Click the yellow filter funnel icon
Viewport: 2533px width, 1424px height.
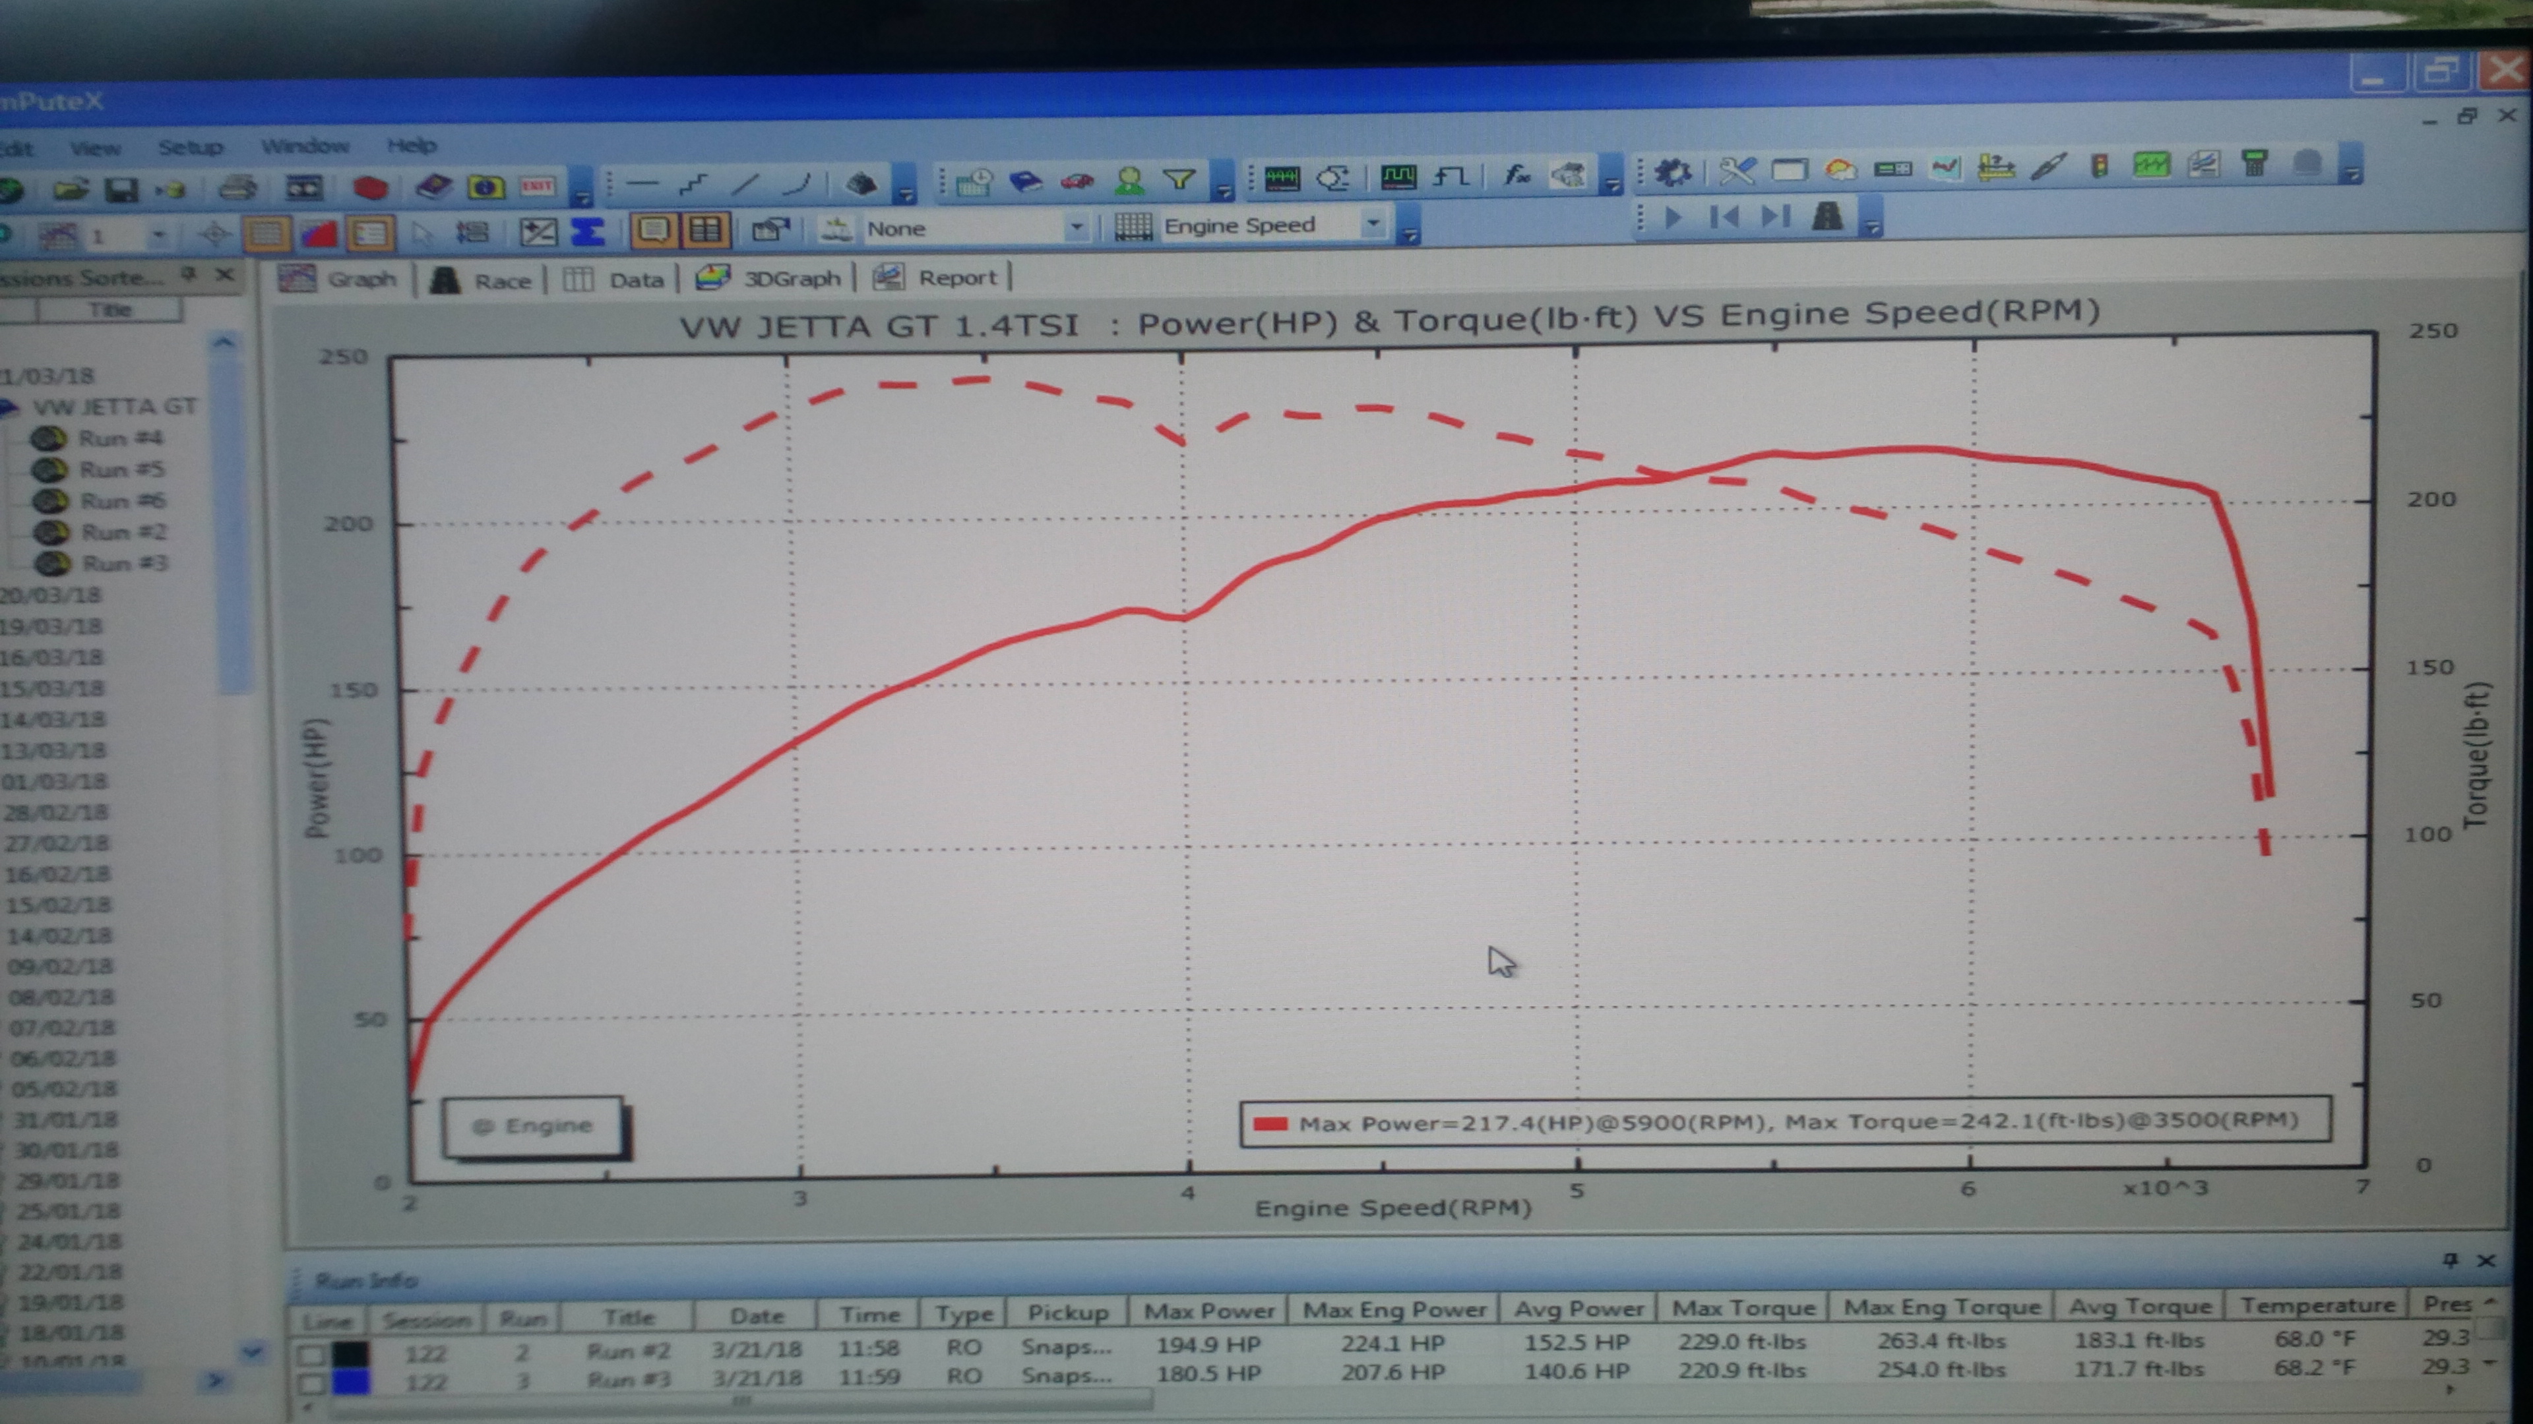click(1180, 180)
